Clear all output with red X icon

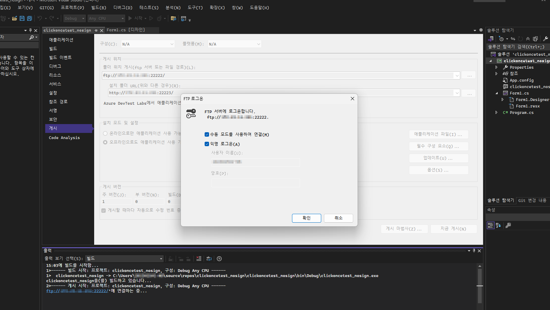tap(199, 259)
